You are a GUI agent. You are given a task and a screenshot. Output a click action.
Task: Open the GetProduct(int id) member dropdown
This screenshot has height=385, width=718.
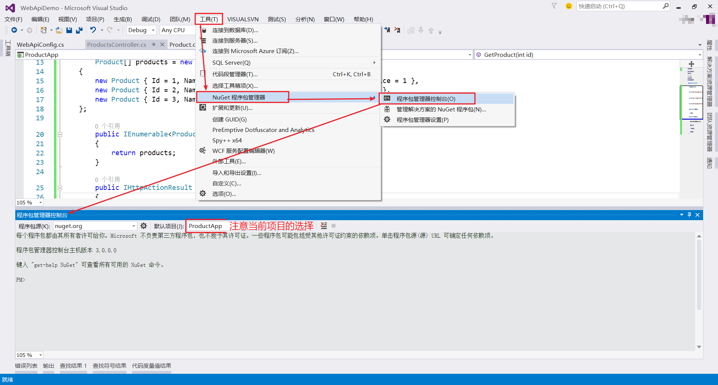click(589, 55)
